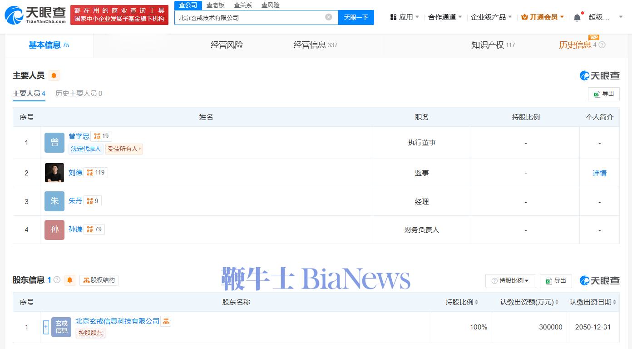Click the 300000 capital value cell
Screen dimensions: 632x349
pos(529,327)
